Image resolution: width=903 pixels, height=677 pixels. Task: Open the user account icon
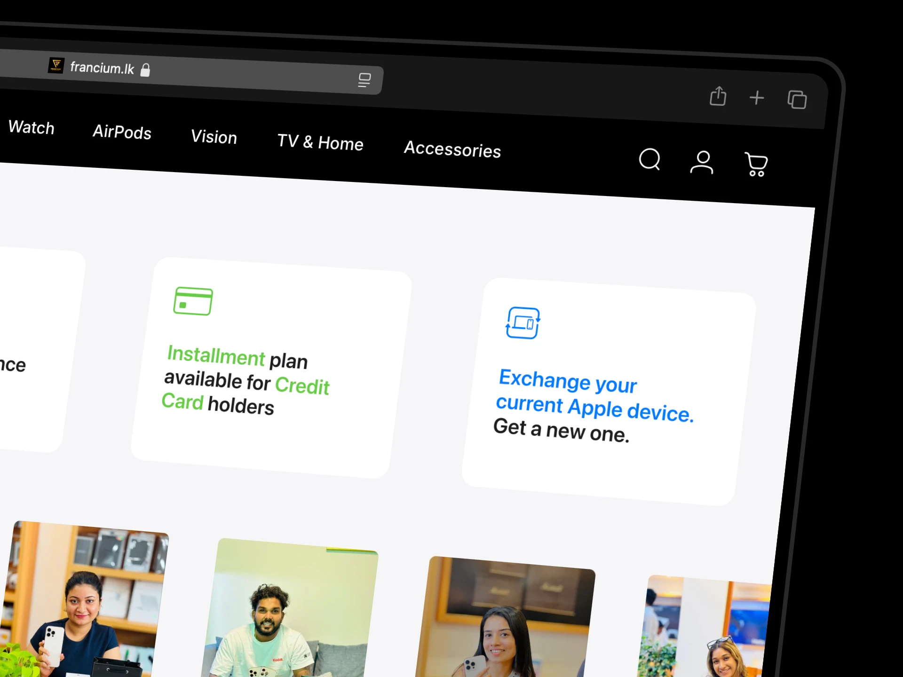702,162
